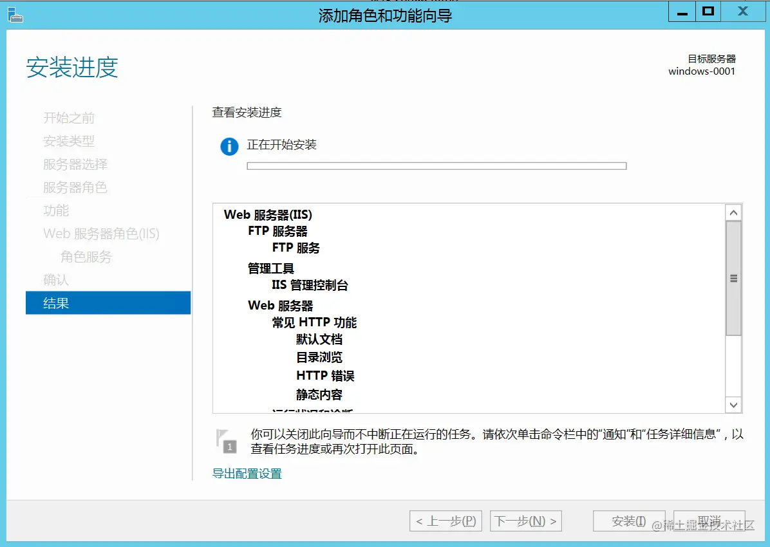Click down arrow of feature list scrollbar

click(x=733, y=405)
